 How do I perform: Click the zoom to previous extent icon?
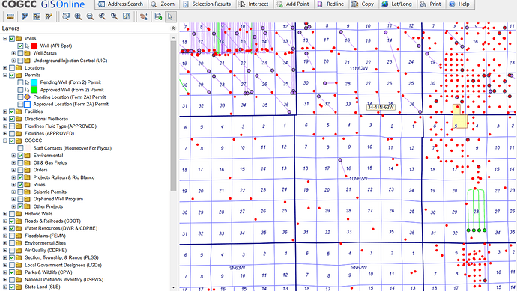tap(102, 16)
